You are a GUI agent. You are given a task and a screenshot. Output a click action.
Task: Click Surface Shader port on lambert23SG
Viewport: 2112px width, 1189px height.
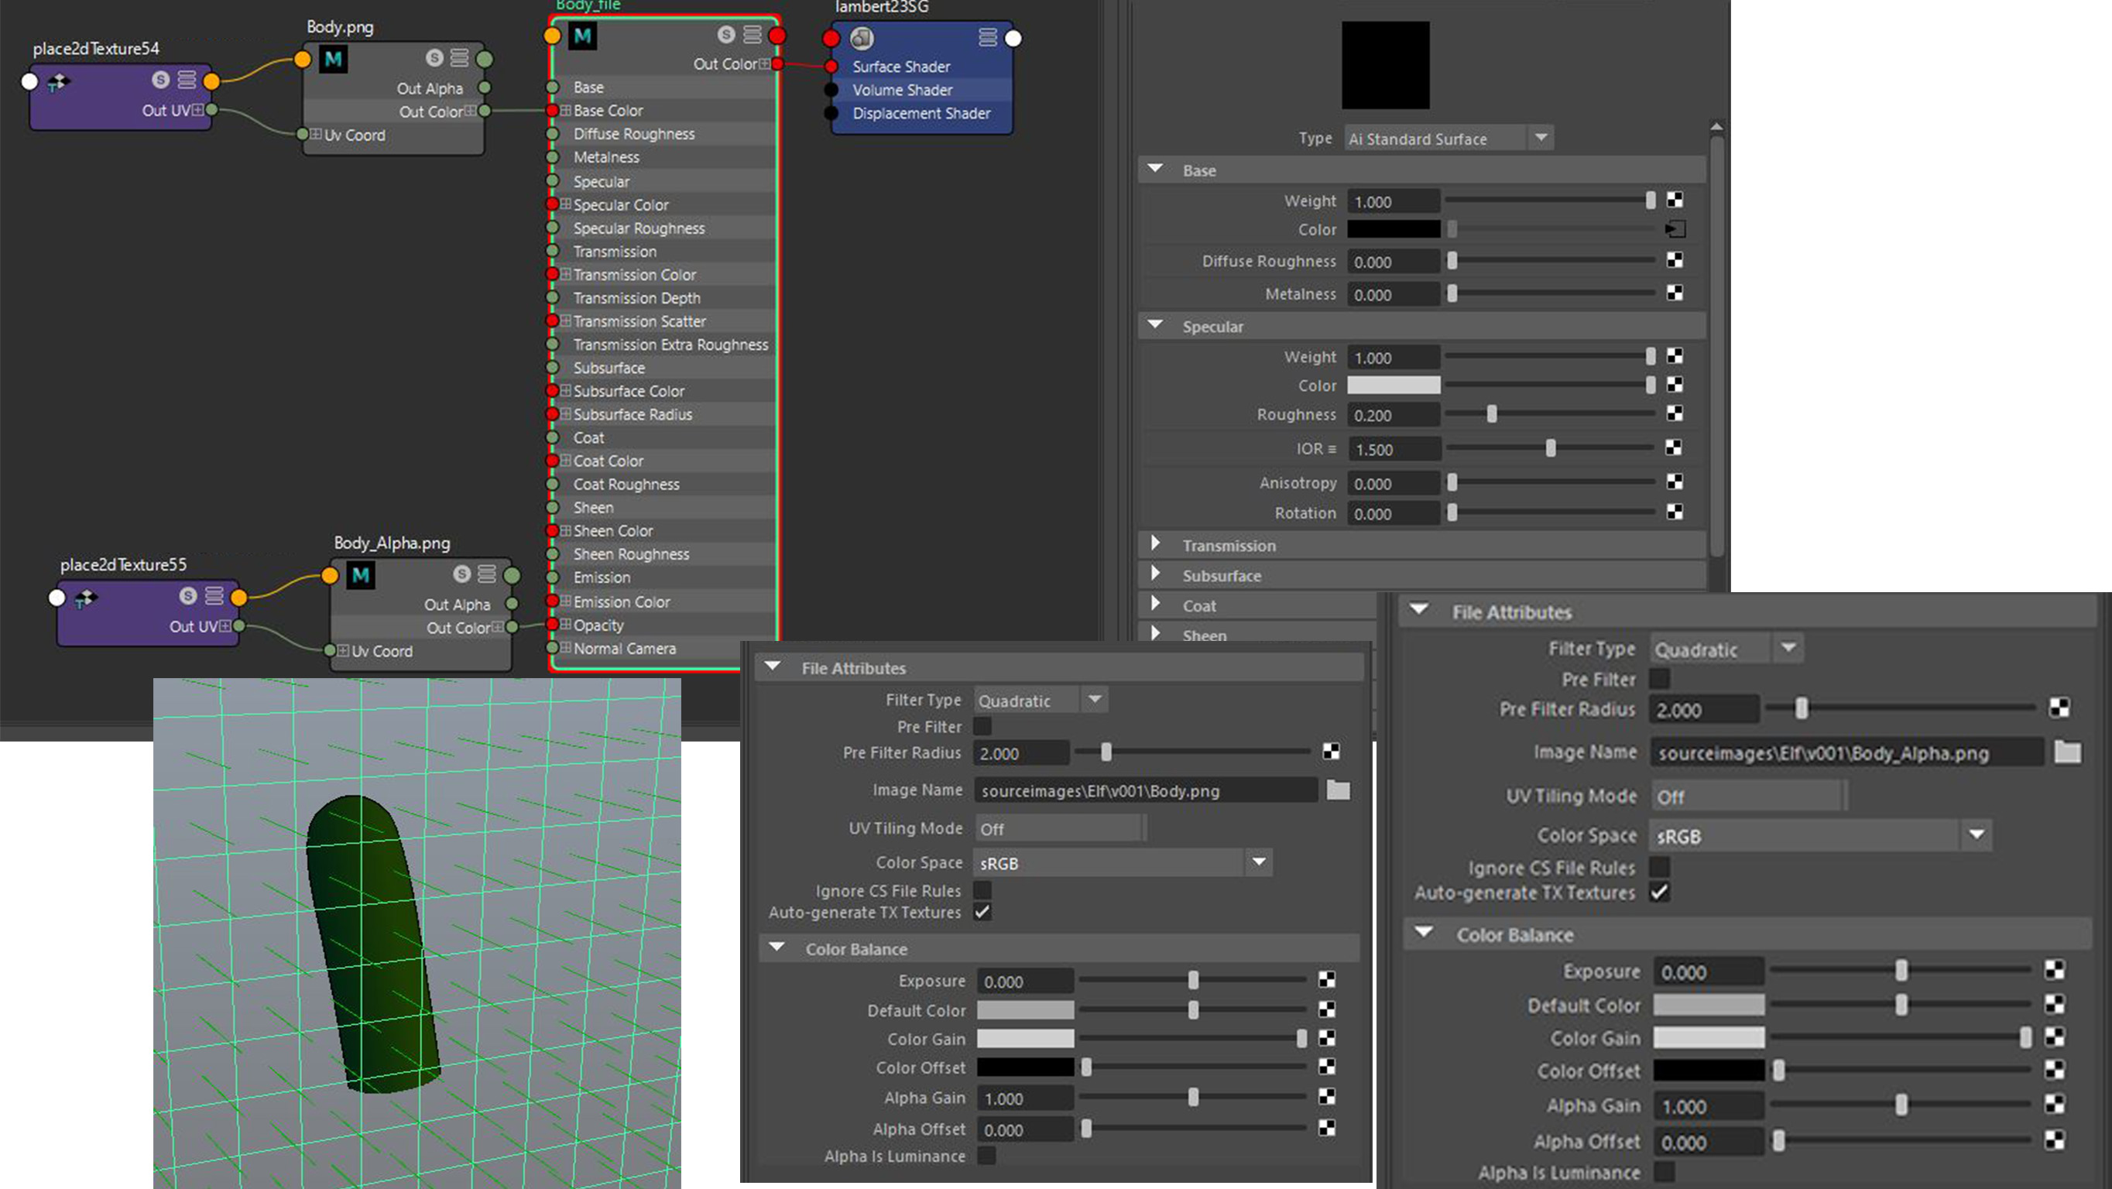tap(831, 67)
